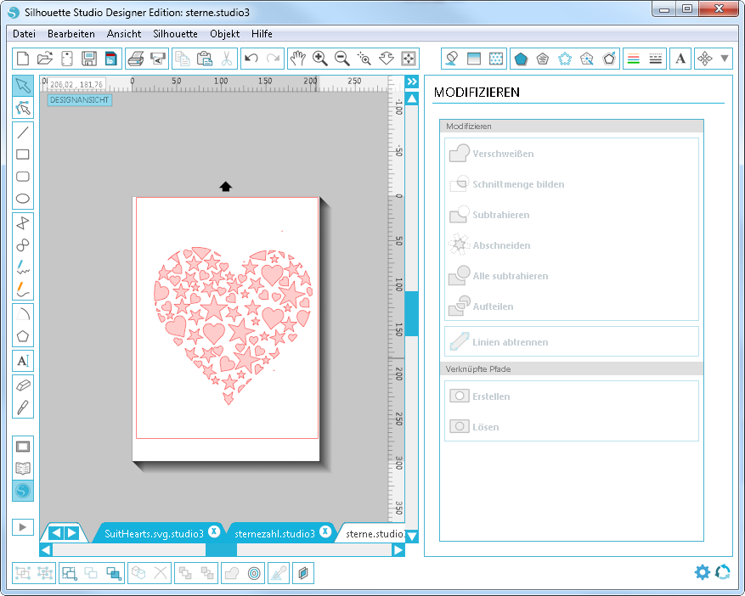This screenshot has width=745, height=596.
Task: Open the fill color bucket panel
Action: (x=452, y=59)
